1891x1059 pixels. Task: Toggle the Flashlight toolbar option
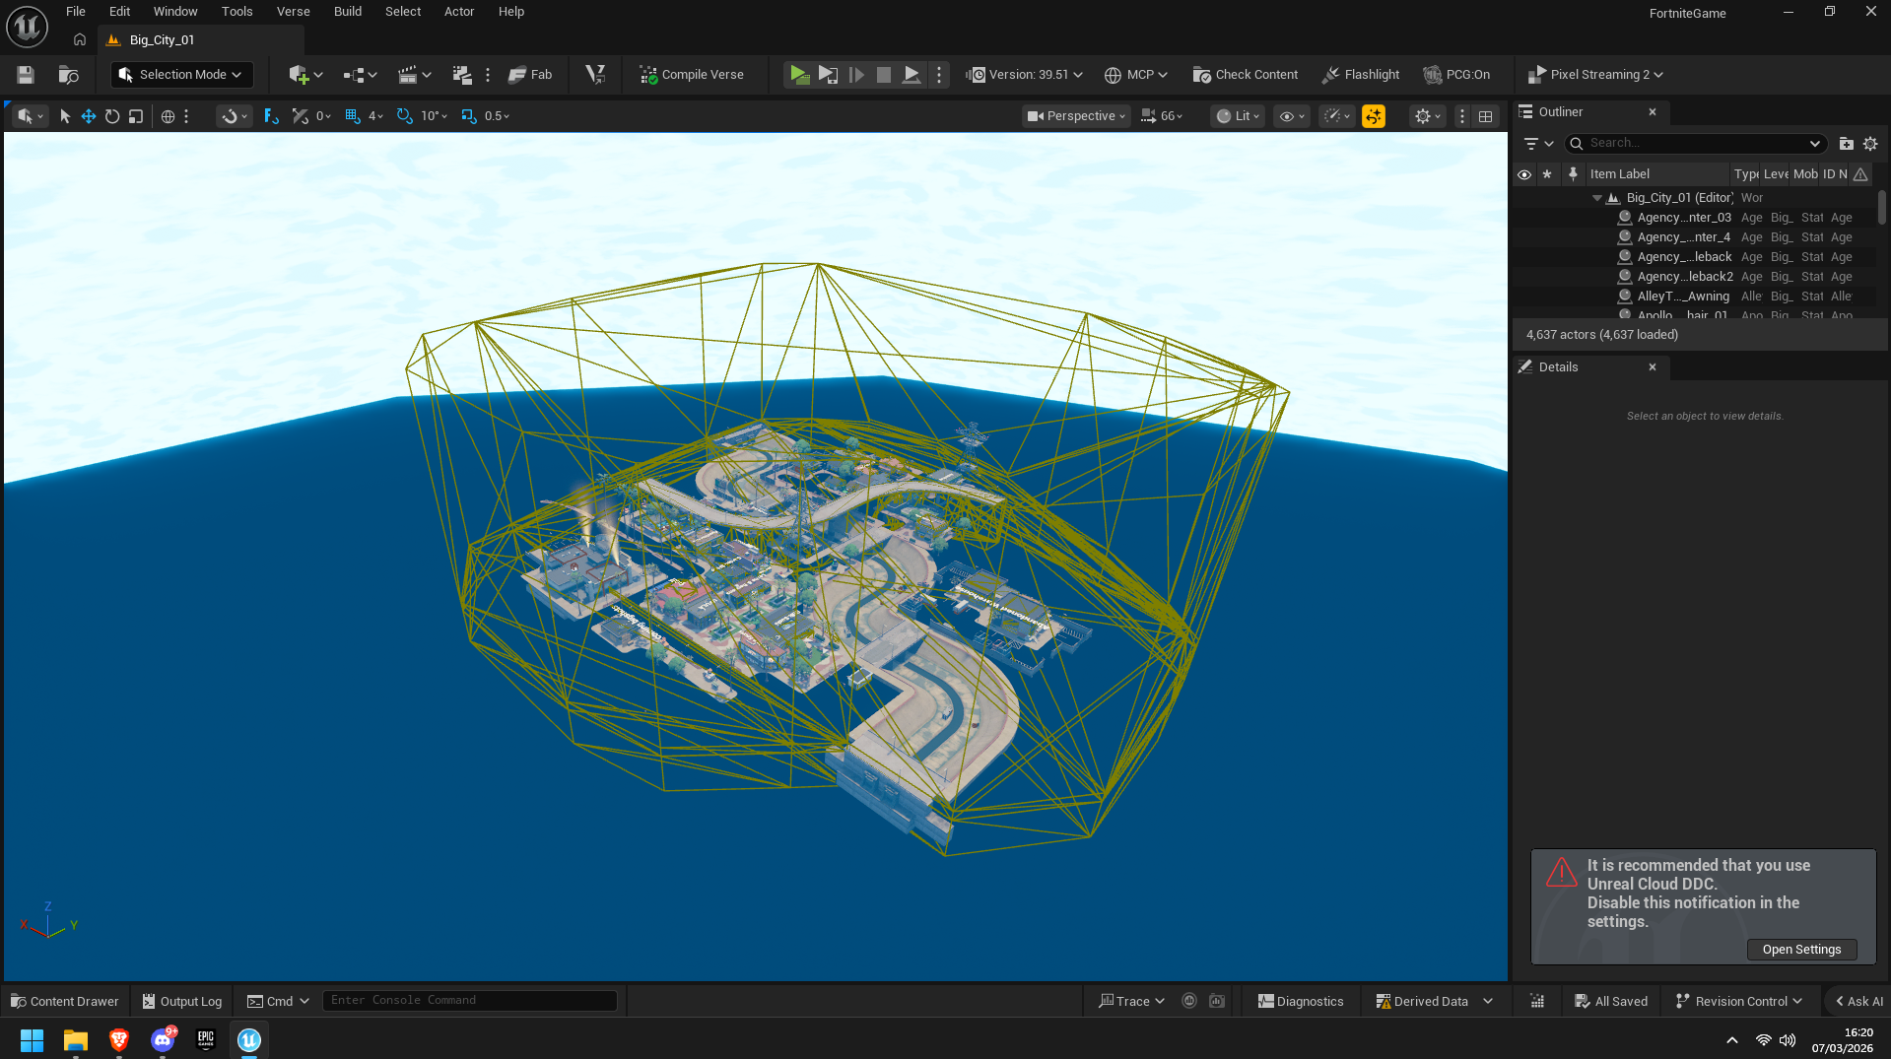[1360, 74]
